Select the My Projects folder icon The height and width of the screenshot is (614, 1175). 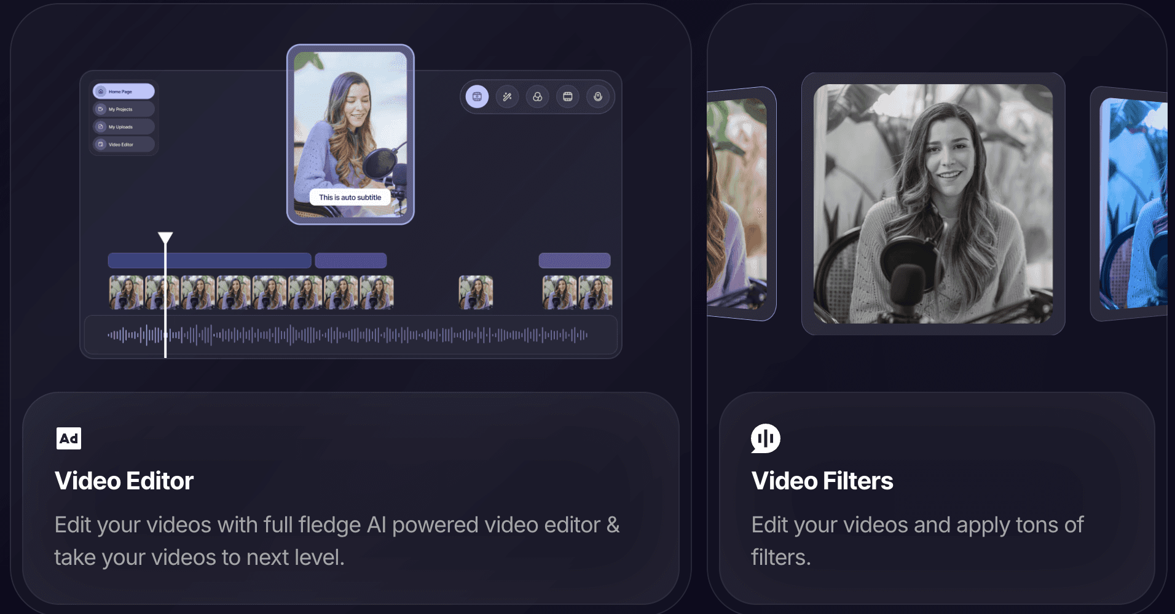tap(100, 109)
